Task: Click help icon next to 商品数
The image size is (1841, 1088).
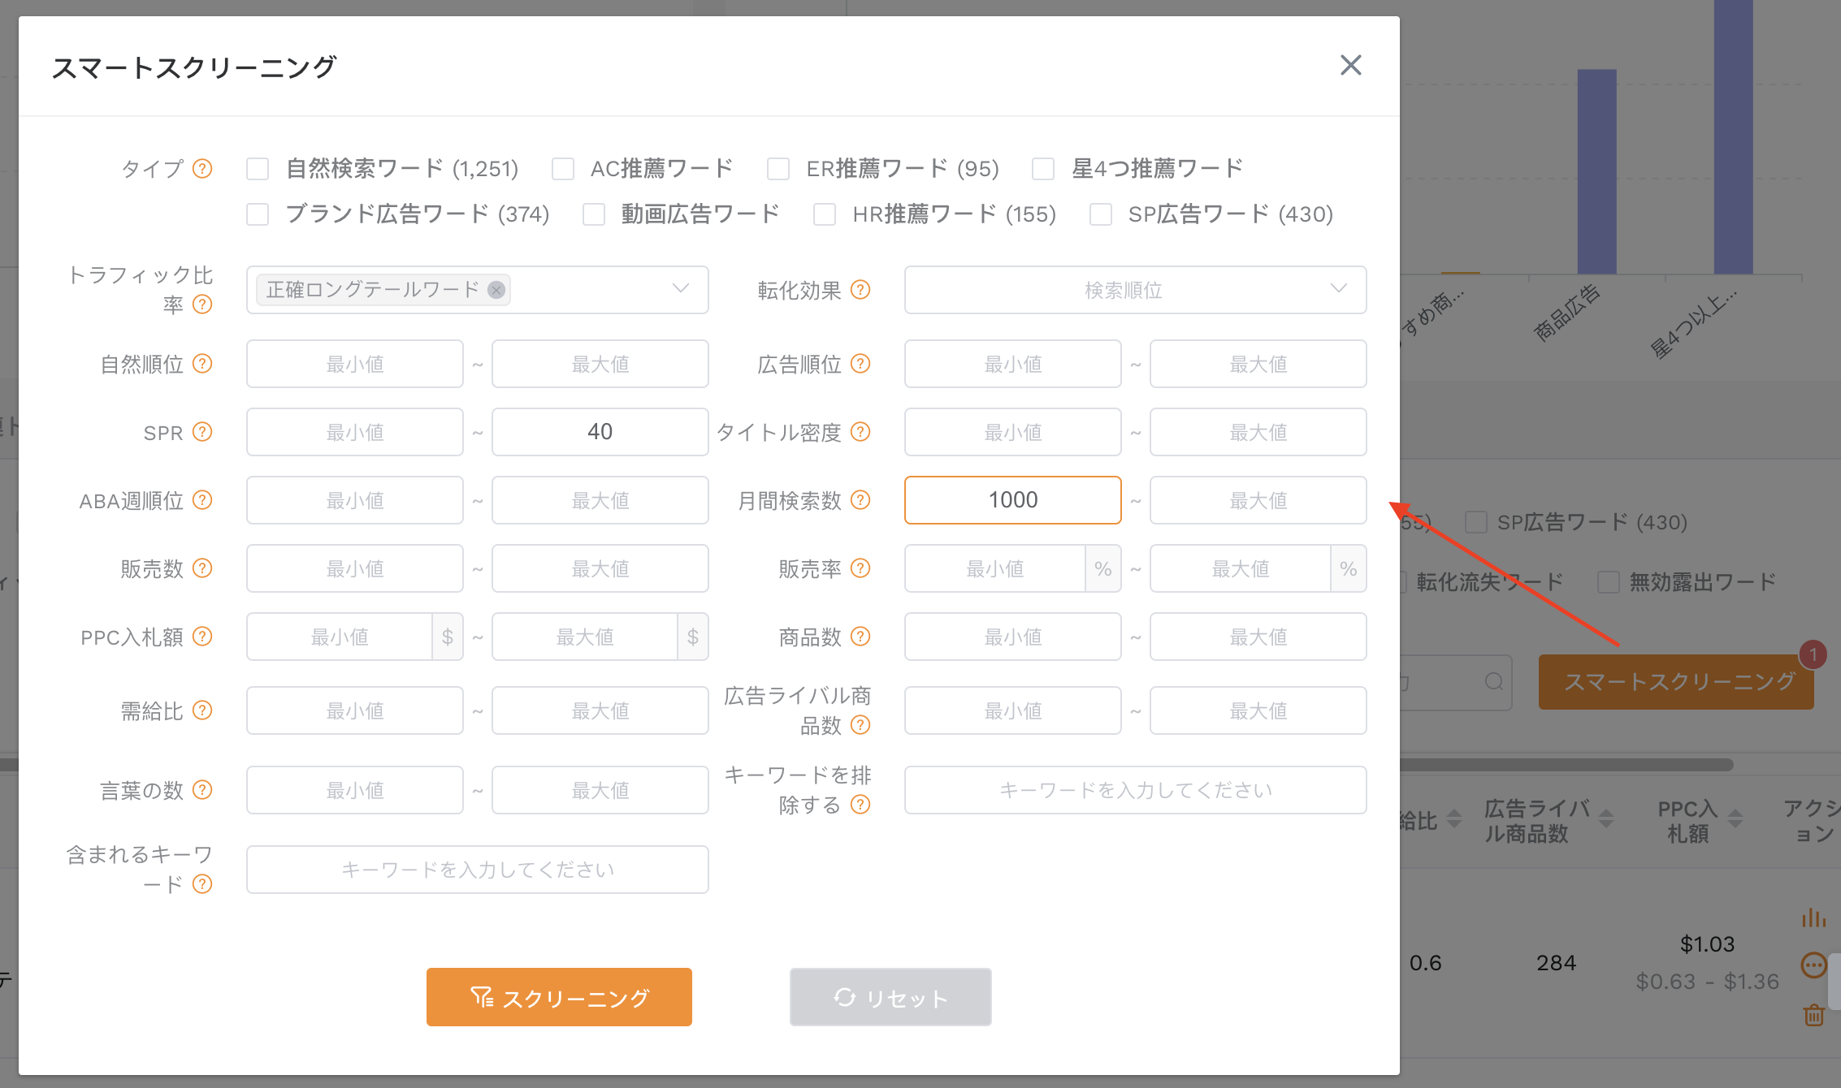Action: tap(860, 637)
